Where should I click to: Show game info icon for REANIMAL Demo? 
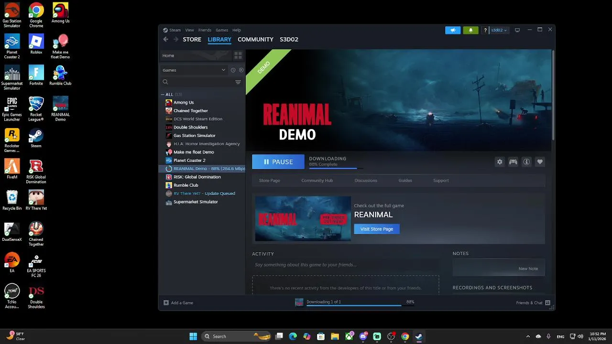tap(526, 162)
